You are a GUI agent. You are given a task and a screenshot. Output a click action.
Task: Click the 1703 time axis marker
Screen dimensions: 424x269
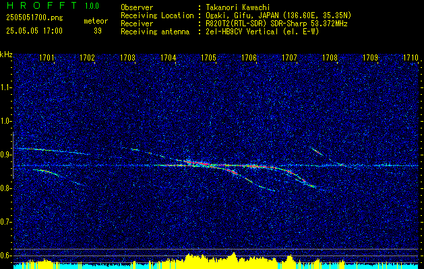[x=127, y=58]
